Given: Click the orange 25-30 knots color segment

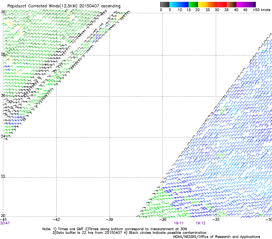Looking at the screenshot, I should (212, 5).
